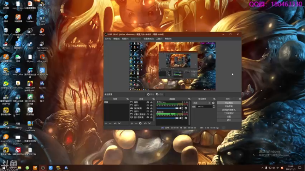Add a new scene with the plus icon
The image size is (305, 171).
[106, 123]
